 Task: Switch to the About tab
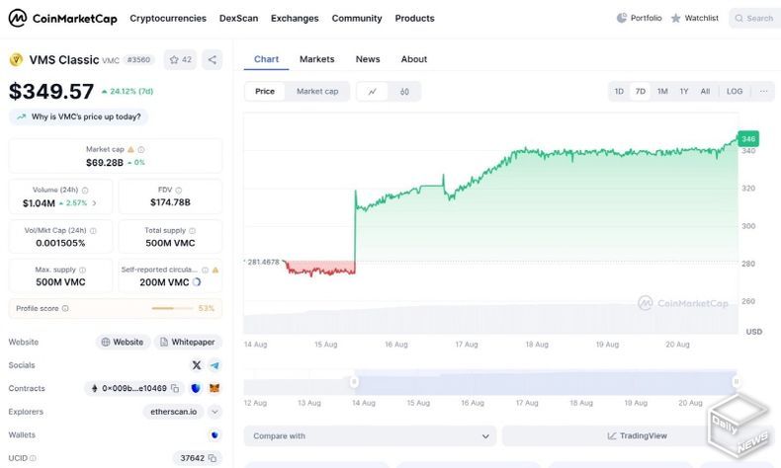pyautogui.click(x=414, y=59)
